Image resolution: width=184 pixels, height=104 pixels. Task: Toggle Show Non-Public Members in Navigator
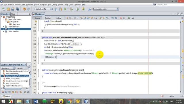pos(13,92)
